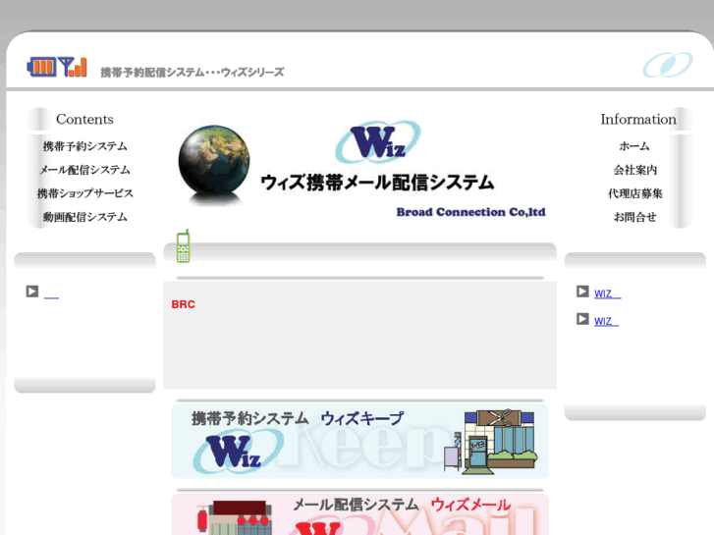Click the Wiz logo above the main title
This screenshot has width=714, height=535.
(x=377, y=141)
